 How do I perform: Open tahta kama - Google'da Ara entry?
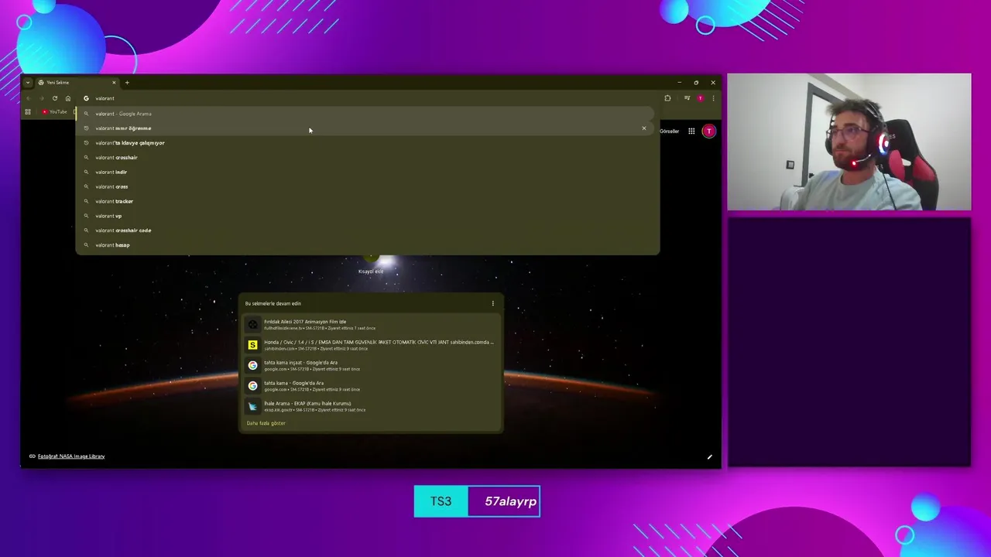point(371,385)
